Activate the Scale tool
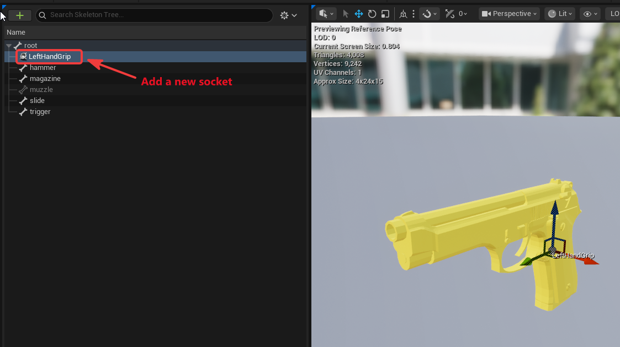The width and height of the screenshot is (620, 347). pos(385,14)
